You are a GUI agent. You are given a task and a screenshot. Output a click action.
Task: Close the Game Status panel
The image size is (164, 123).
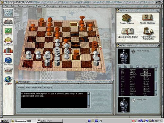pos(158,46)
